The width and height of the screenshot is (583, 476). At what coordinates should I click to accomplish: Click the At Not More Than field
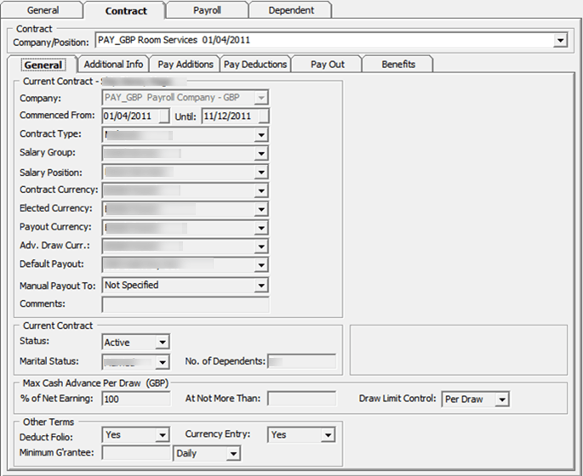pyautogui.click(x=301, y=399)
